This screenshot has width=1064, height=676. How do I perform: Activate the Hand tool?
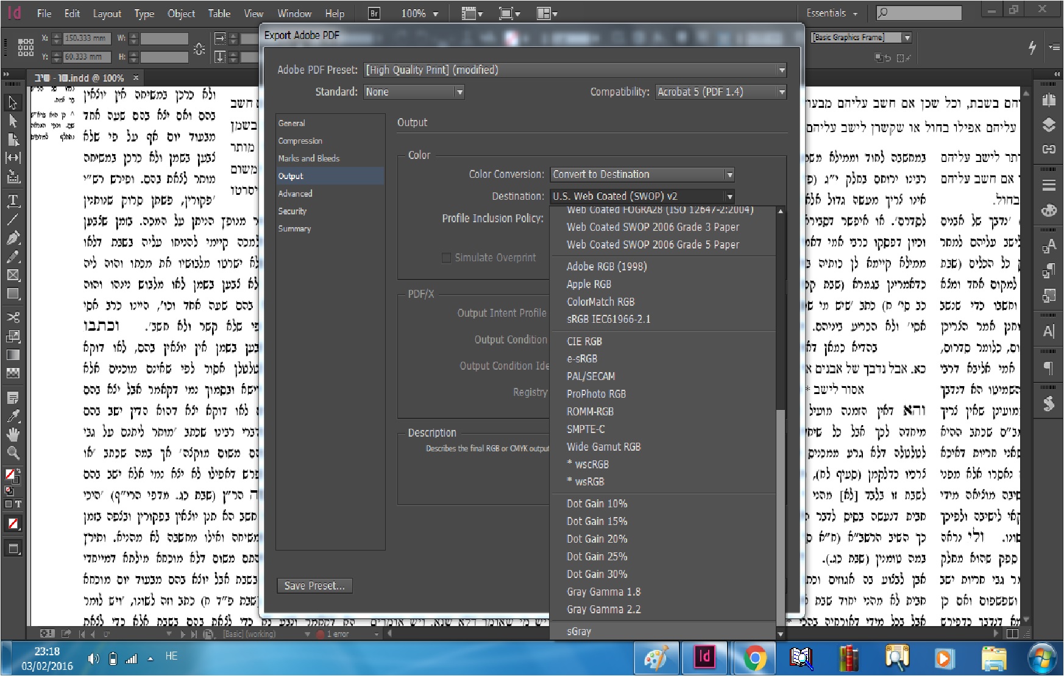pos(13,434)
